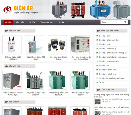Screen dimensions: 131x115
Task: Click the BIẾN ÁP 1 PHA section heading
Action: click(x=14, y=31)
